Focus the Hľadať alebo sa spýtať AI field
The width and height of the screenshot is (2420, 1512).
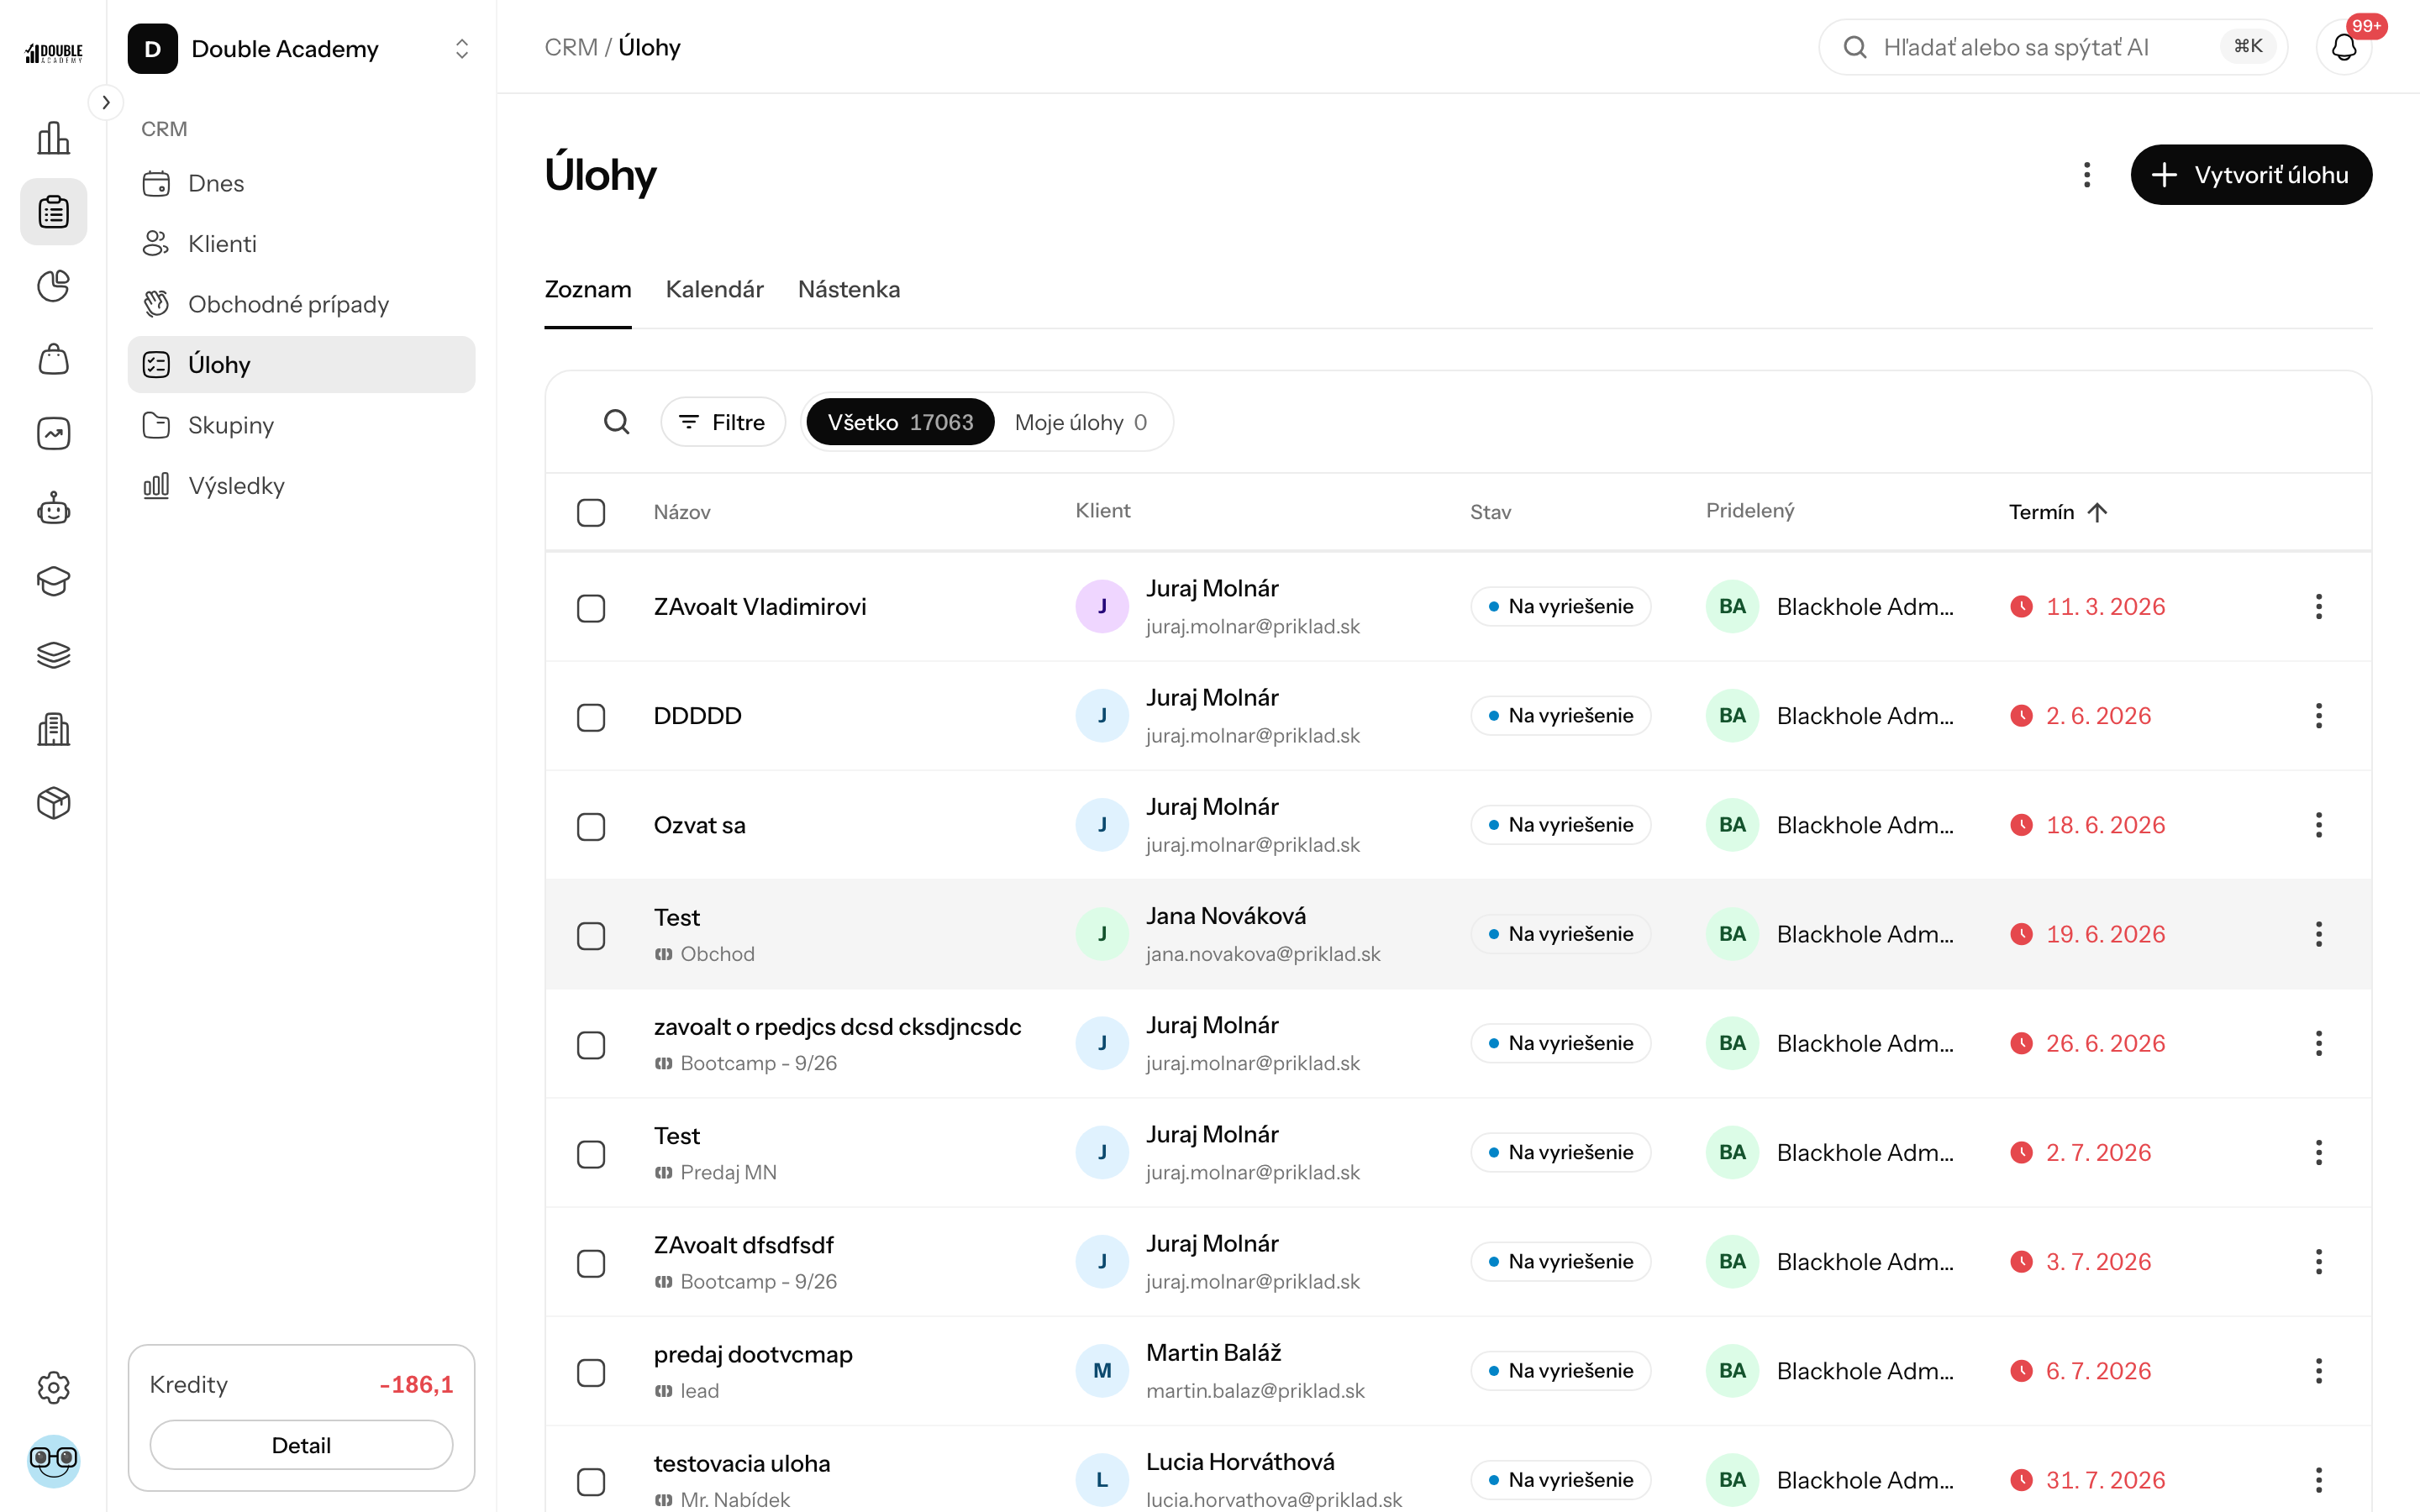(x=2052, y=47)
